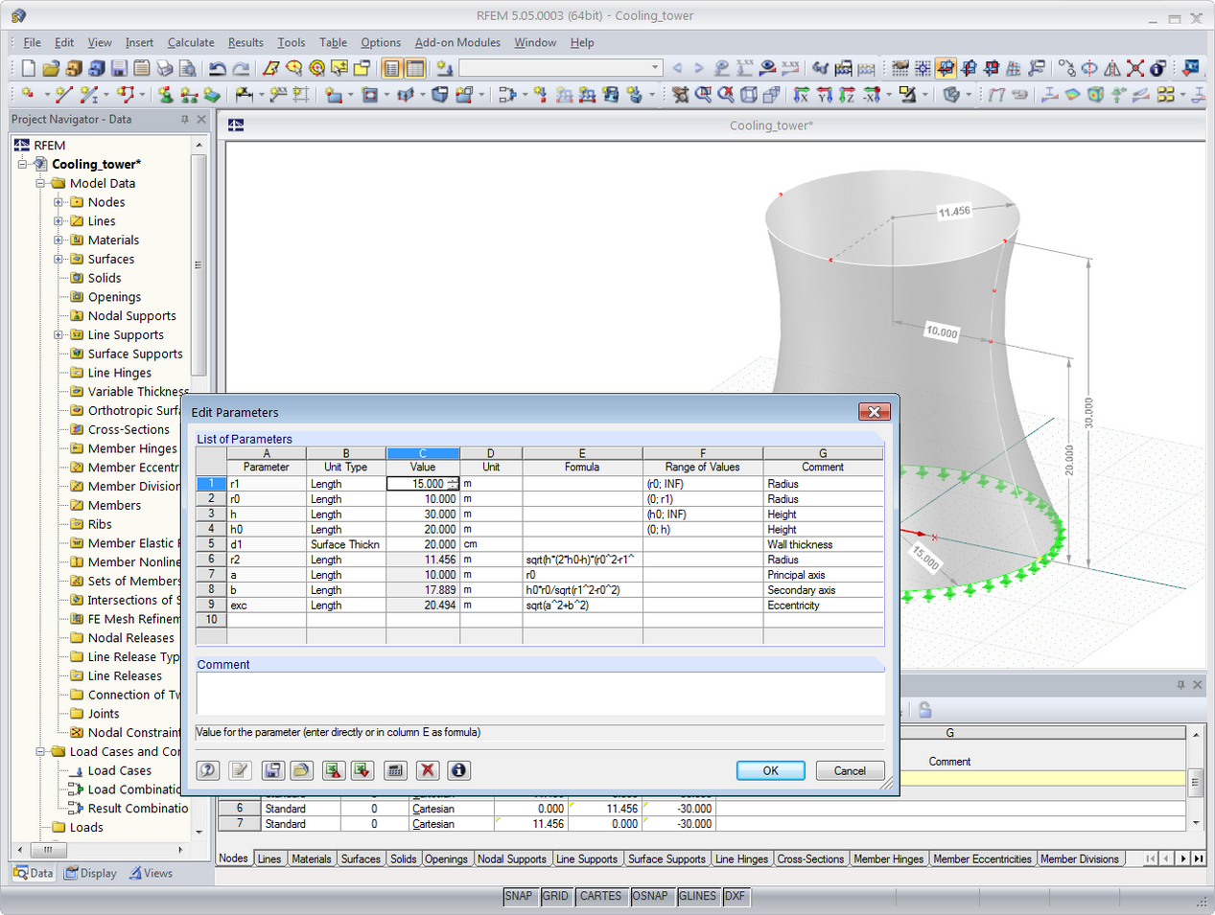Switch to the Surfaces table tab
The width and height of the screenshot is (1215, 915).
click(361, 858)
